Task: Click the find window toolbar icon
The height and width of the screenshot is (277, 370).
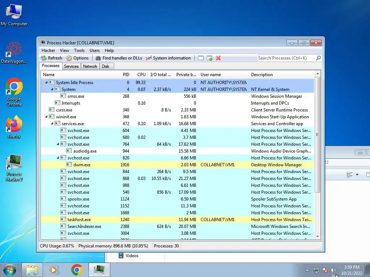Action: (201, 58)
